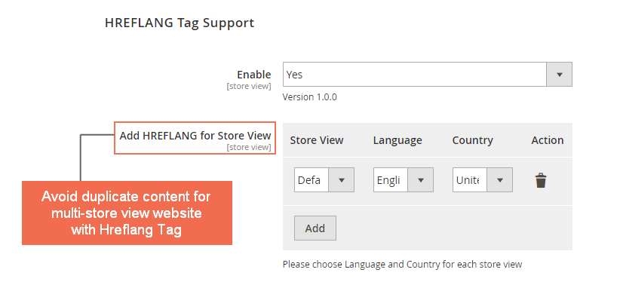This screenshot has width=620, height=291.
Task: Click the Enable field label
Action: point(254,75)
